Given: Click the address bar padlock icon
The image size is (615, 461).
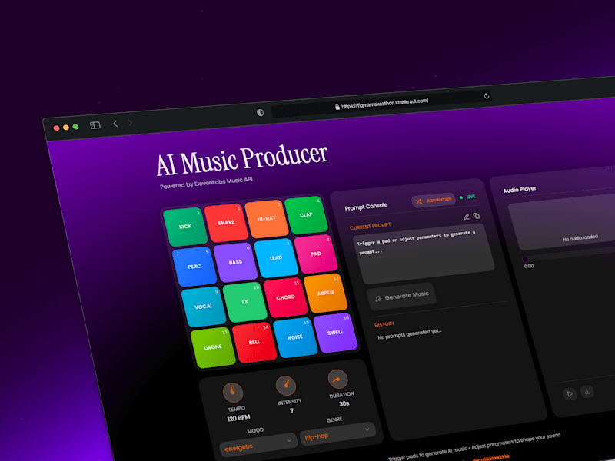Looking at the screenshot, I should [x=337, y=107].
